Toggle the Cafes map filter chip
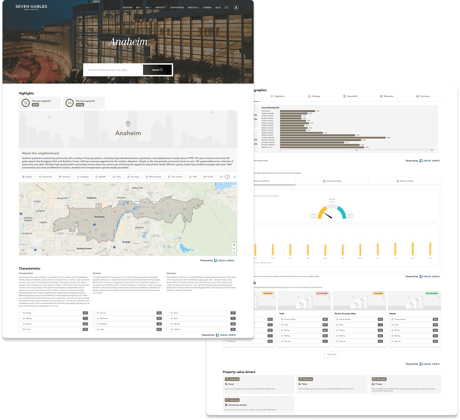The height and width of the screenshot is (420, 460). [116, 177]
